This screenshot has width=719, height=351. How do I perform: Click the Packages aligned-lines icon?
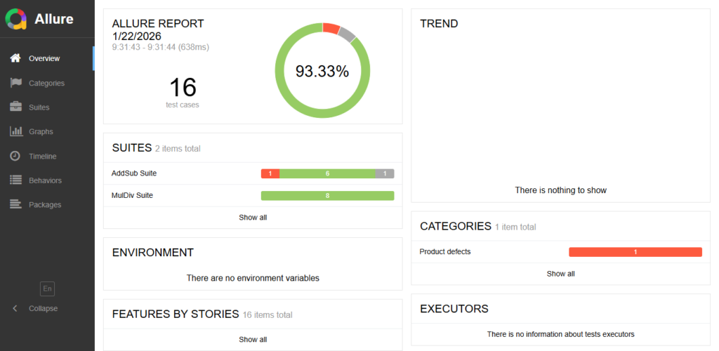click(x=15, y=205)
